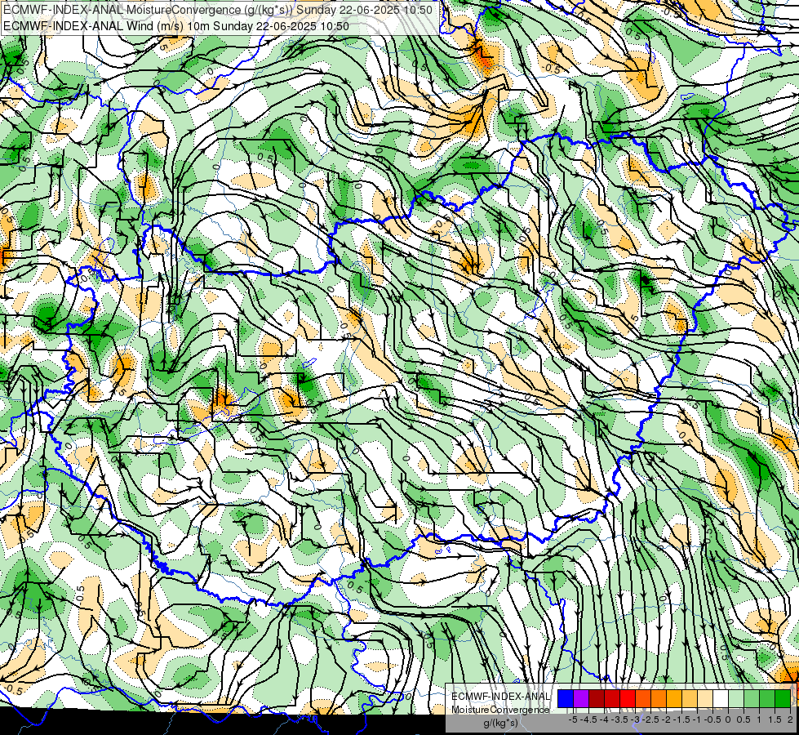Click the pale peach legend swatch at -0.5

pyautogui.click(x=704, y=698)
